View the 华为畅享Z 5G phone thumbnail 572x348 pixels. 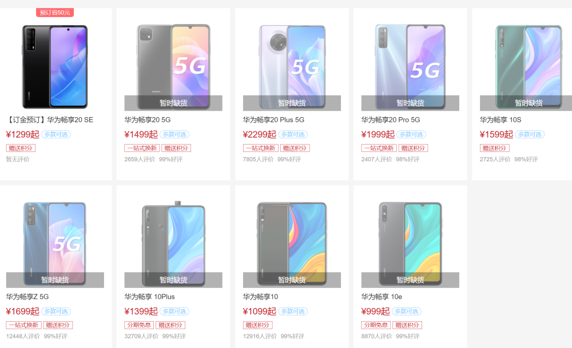coord(55,244)
